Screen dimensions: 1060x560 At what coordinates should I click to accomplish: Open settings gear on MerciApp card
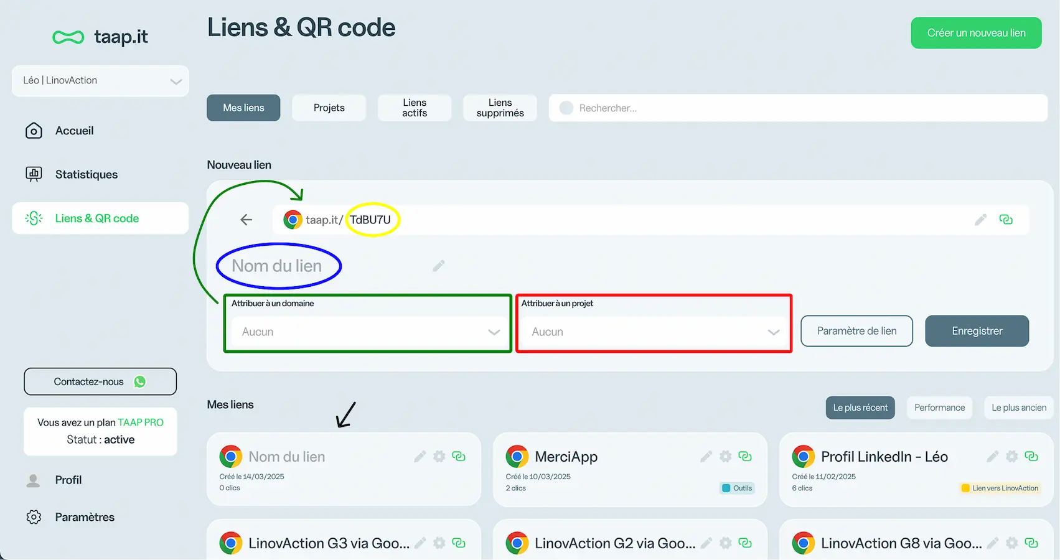click(x=726, y=457)
